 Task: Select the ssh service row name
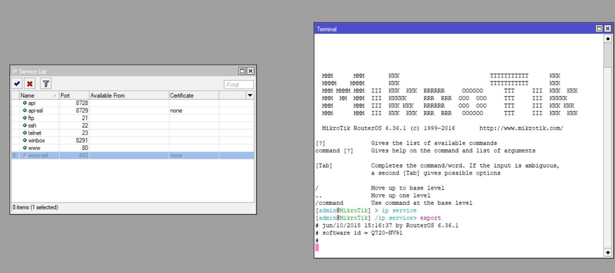(32, 125)
